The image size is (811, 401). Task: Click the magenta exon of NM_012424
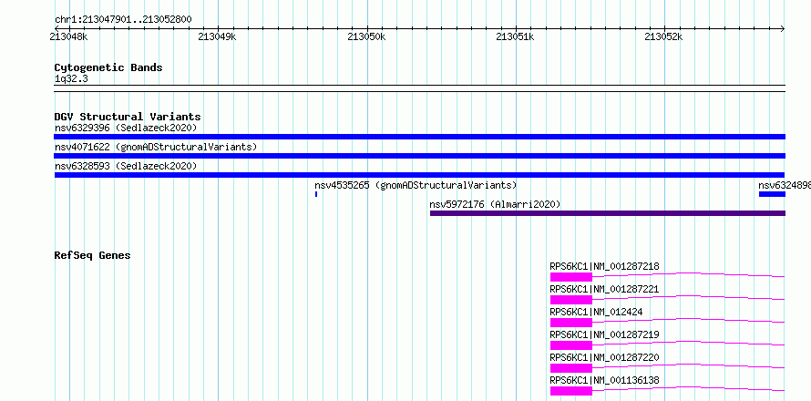pyautogui.click(x=571, y=323)
